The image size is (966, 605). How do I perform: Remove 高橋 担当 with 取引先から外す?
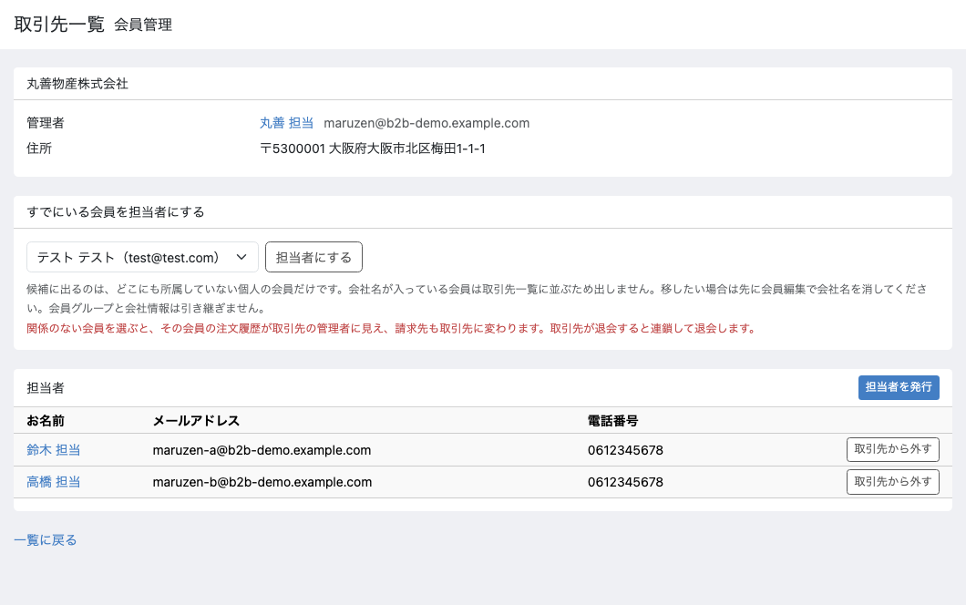click(893, 482)
